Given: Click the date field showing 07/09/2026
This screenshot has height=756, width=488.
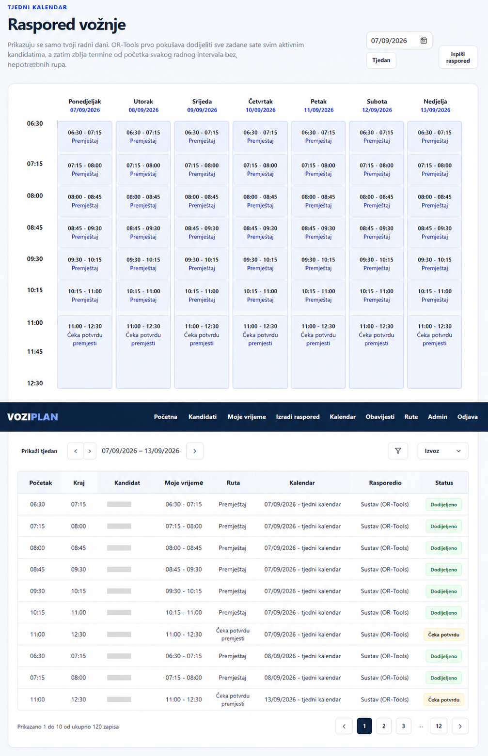Looking at the screenshot, I should [x=399, y=41].
